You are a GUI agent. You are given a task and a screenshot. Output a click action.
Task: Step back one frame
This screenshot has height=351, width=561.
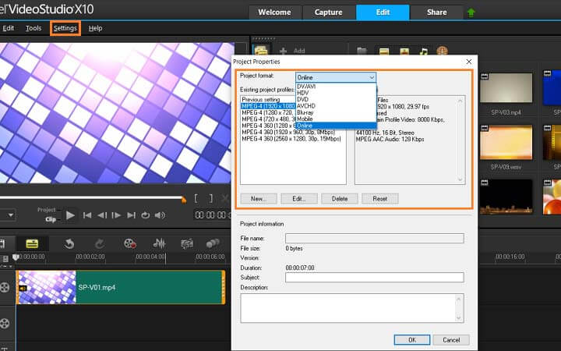tap(102, 215)
